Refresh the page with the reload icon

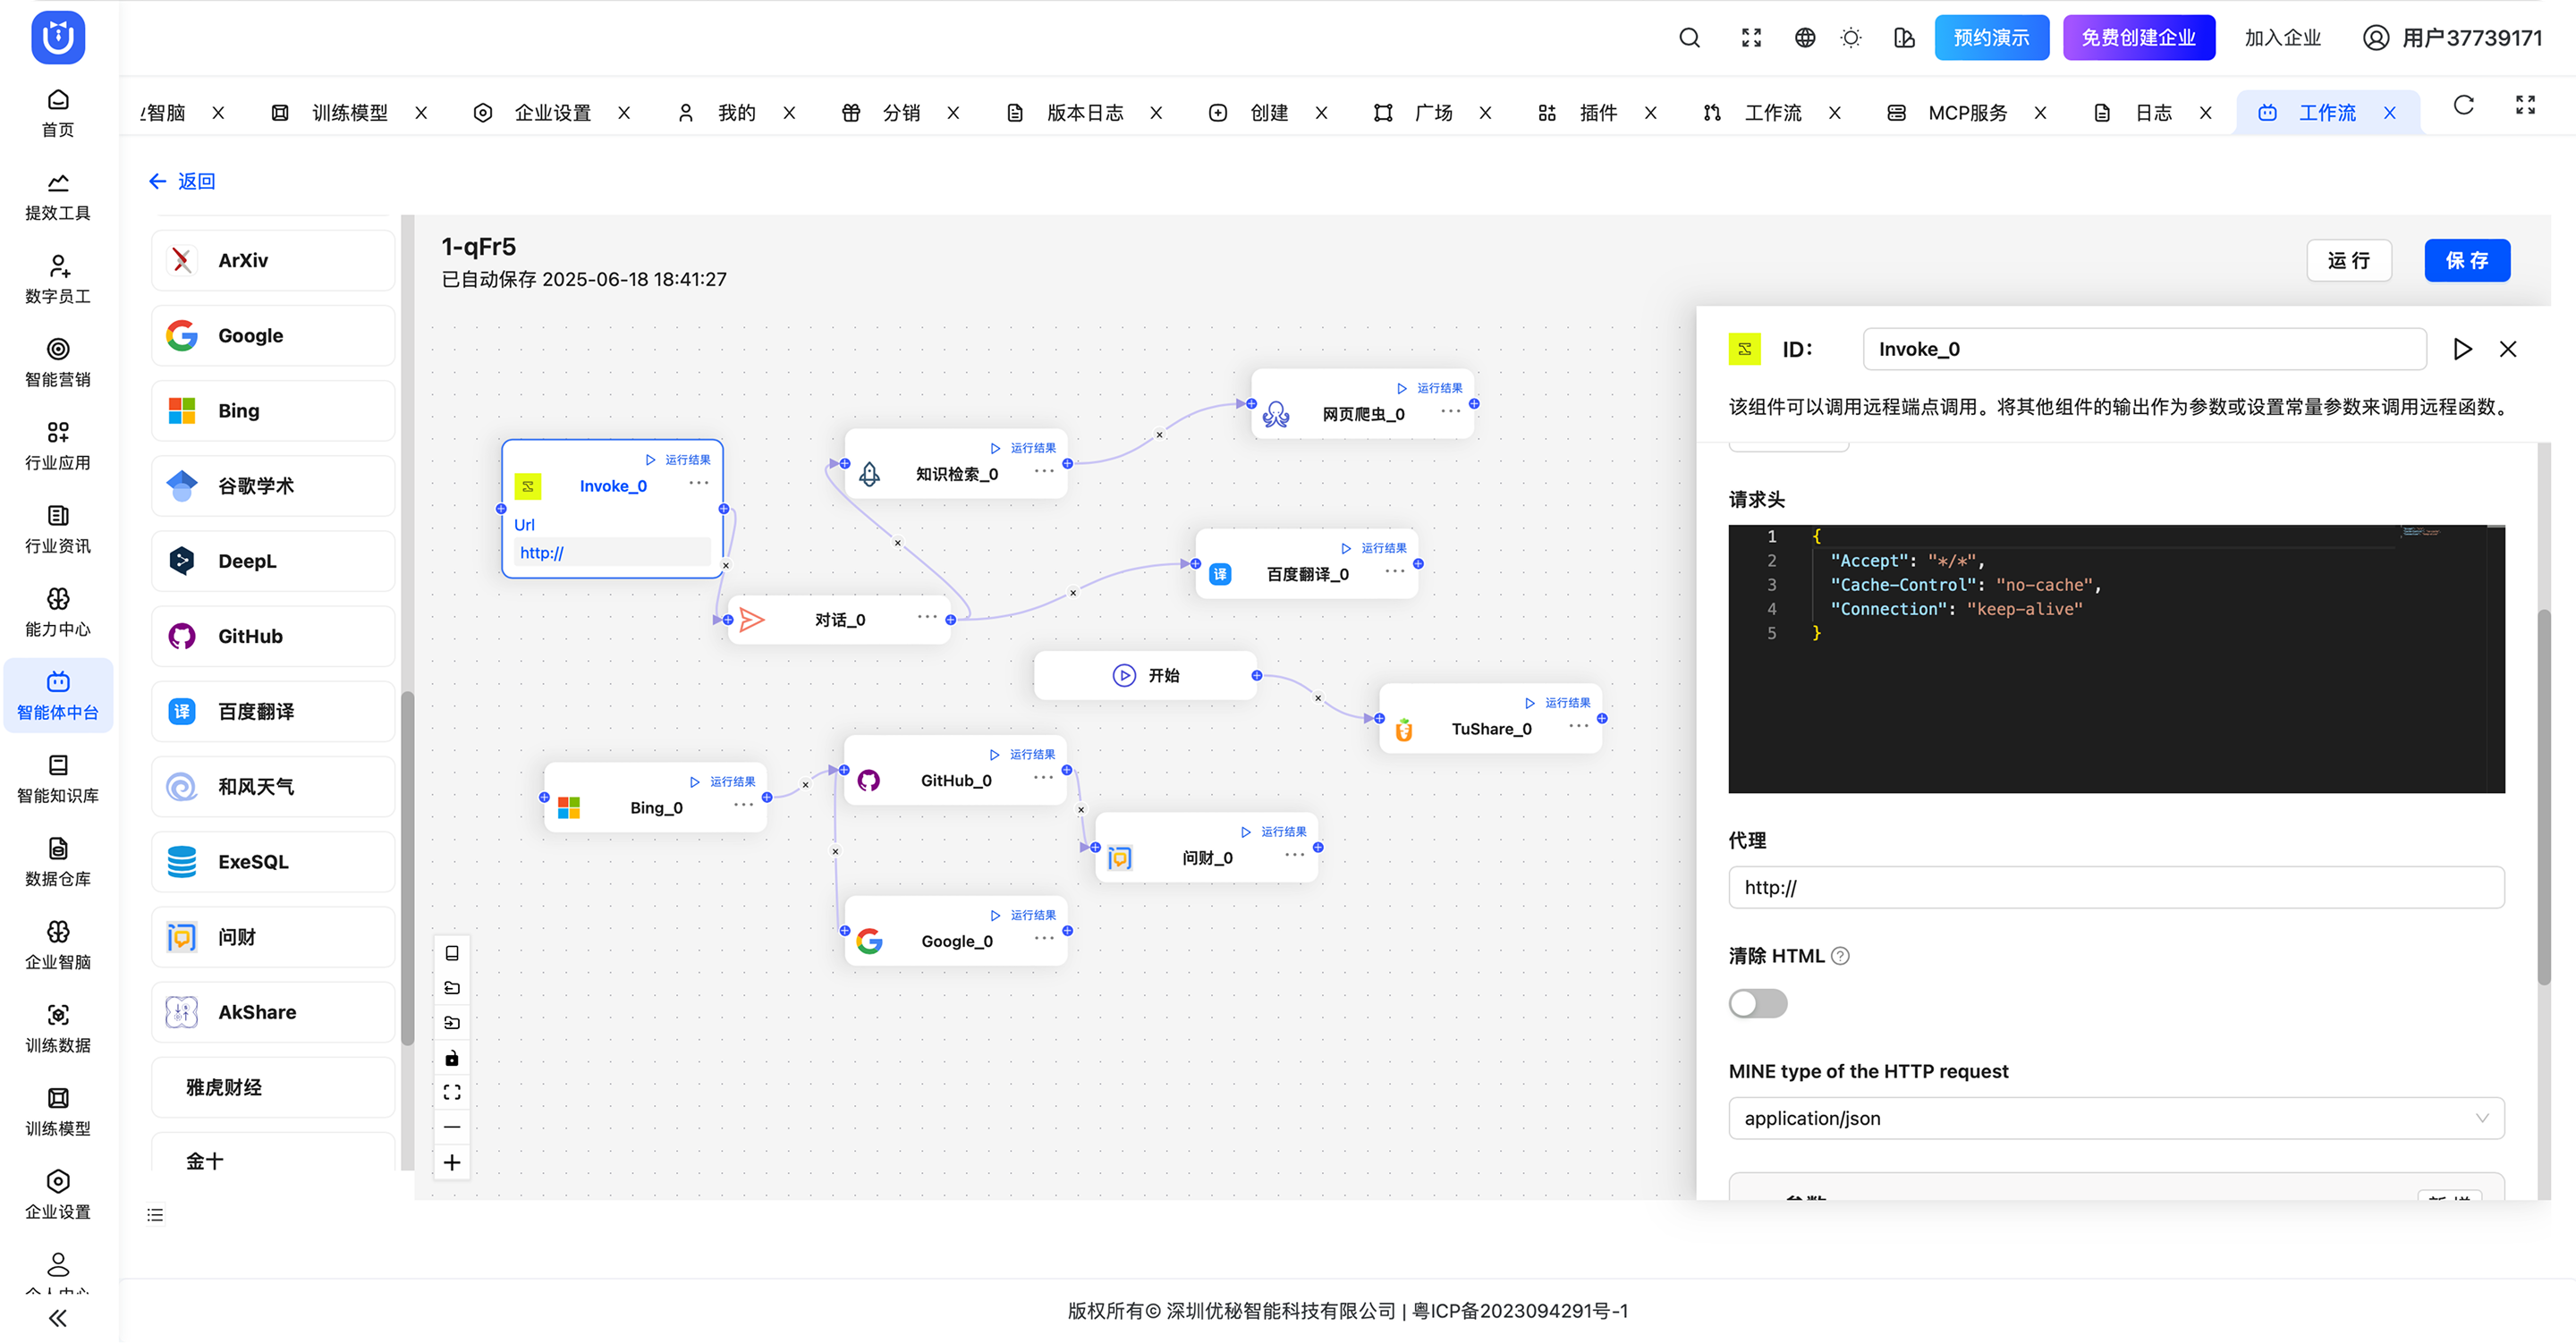tap(2463, 105)
